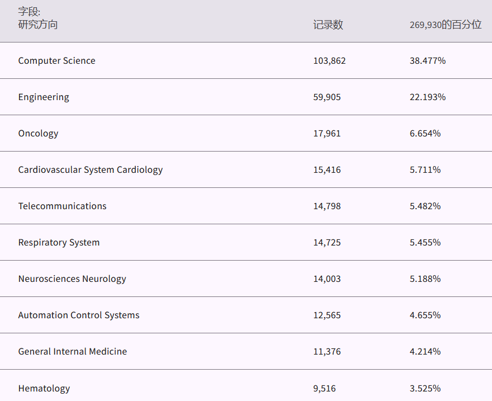Click the 3.525% Hematology percentage
The image size is (492, 401).
[x=425, y=388]
